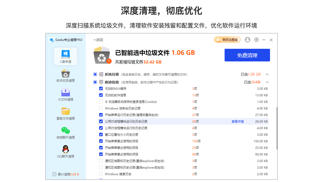Toggle the 痕迹信息 master checkbox

tap(95, 82)
